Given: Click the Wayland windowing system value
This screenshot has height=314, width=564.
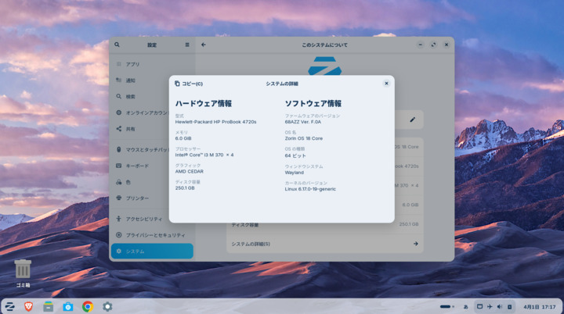Looking at the screenshot, I should click(x=295, y=173).
